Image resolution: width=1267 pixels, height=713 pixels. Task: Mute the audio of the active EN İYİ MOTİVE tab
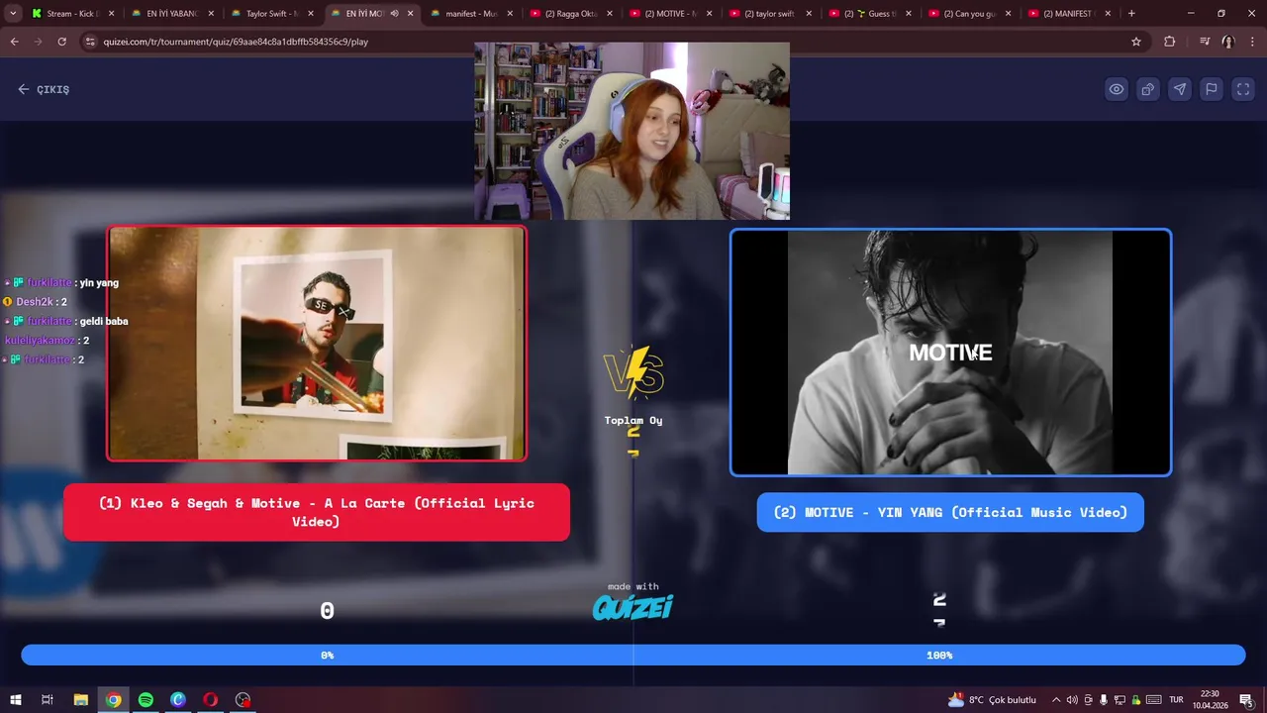pos(394,14)
